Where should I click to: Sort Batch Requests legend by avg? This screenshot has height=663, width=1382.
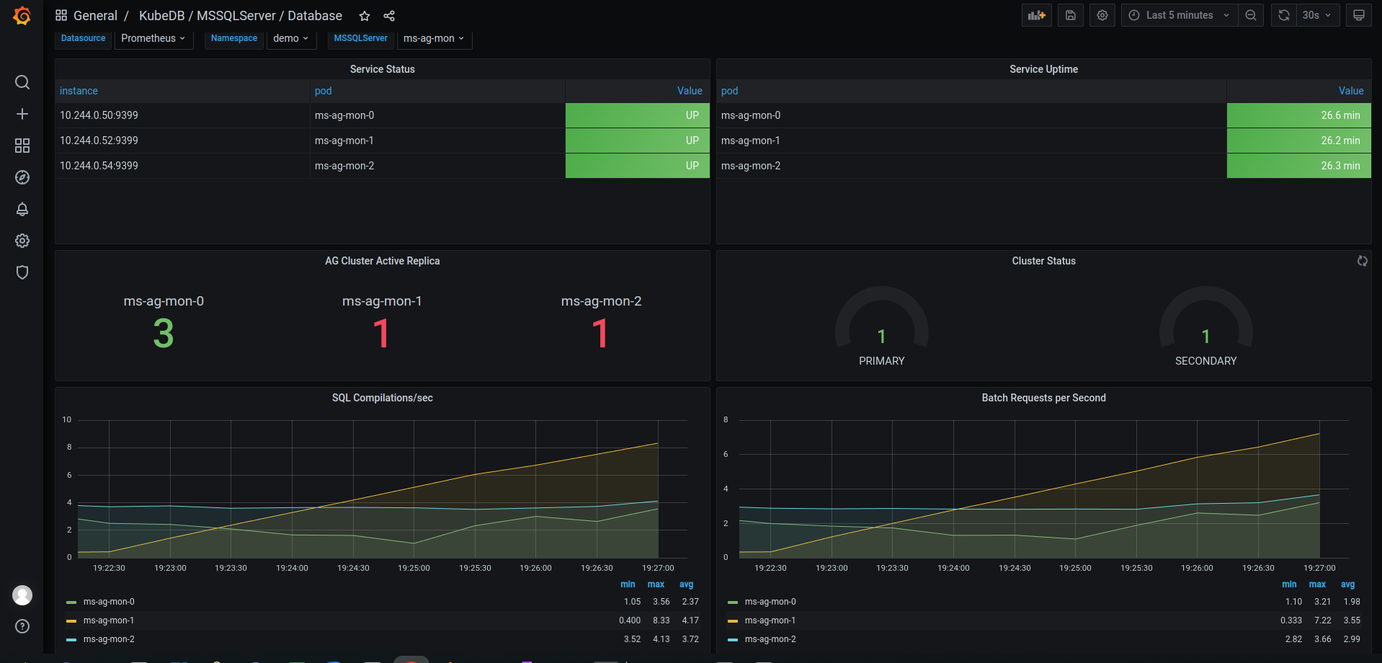[1347, 584]
